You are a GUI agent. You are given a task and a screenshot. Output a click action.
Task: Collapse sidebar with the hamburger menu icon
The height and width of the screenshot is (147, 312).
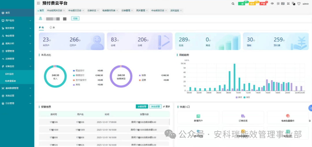(39, 3)
